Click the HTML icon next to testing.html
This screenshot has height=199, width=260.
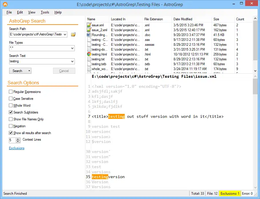point(89,54)
